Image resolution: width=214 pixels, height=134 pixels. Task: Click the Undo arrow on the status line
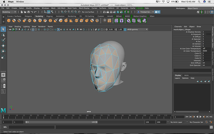(x=32, y=12)
